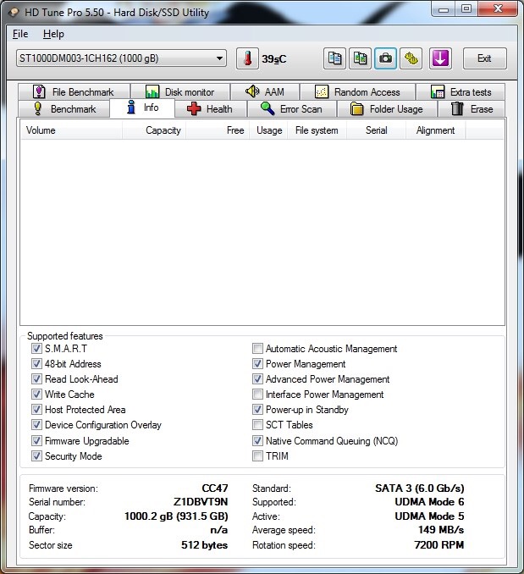Sort by the Alignment column header
Screen dimensions: 524x574
pos(435,130)
